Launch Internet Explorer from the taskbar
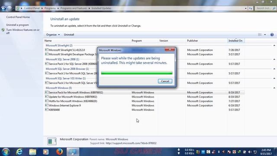 pos(19,152)
